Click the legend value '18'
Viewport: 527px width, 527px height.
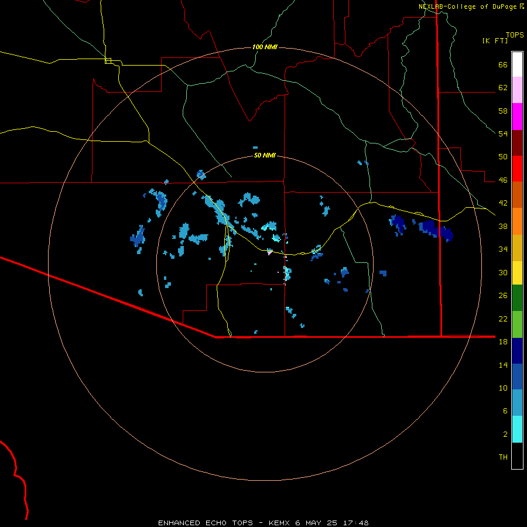503,341
